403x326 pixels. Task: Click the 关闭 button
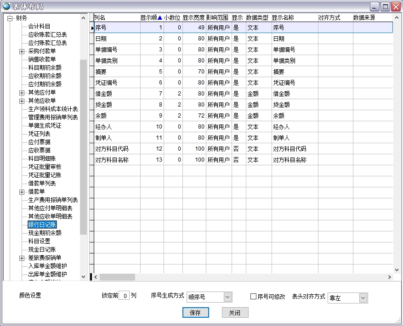235,313
